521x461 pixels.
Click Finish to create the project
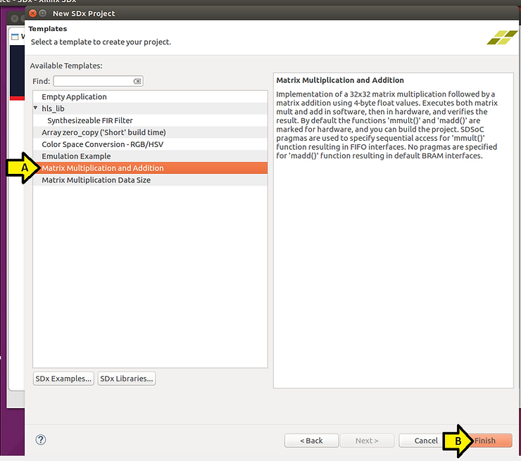pos(487,441)
